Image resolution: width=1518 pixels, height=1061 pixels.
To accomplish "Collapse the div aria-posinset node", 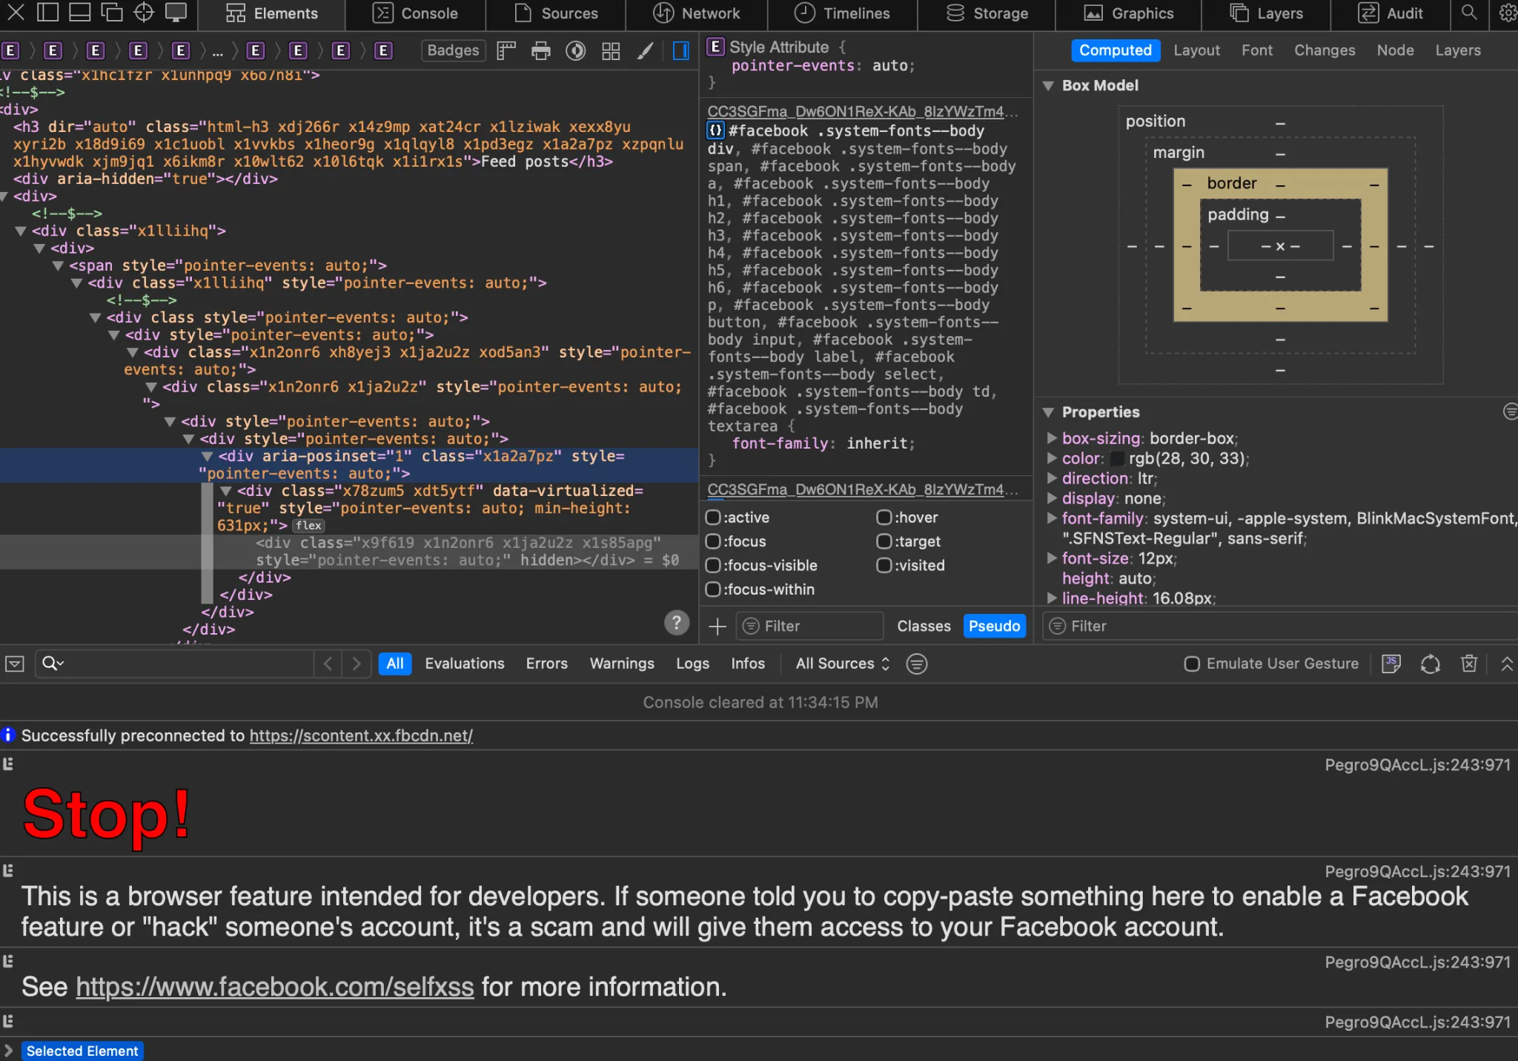I will [x=208, y=456].
